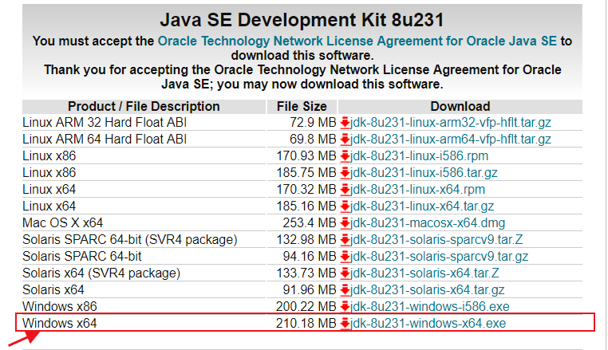Select the 185.16 MB file size cell
The image size is (608, 350).
[x=306, y=206]
